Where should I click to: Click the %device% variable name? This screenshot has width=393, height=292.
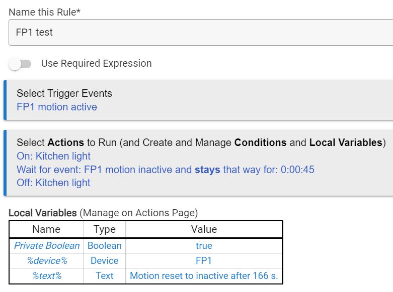[x=47, y=261]
